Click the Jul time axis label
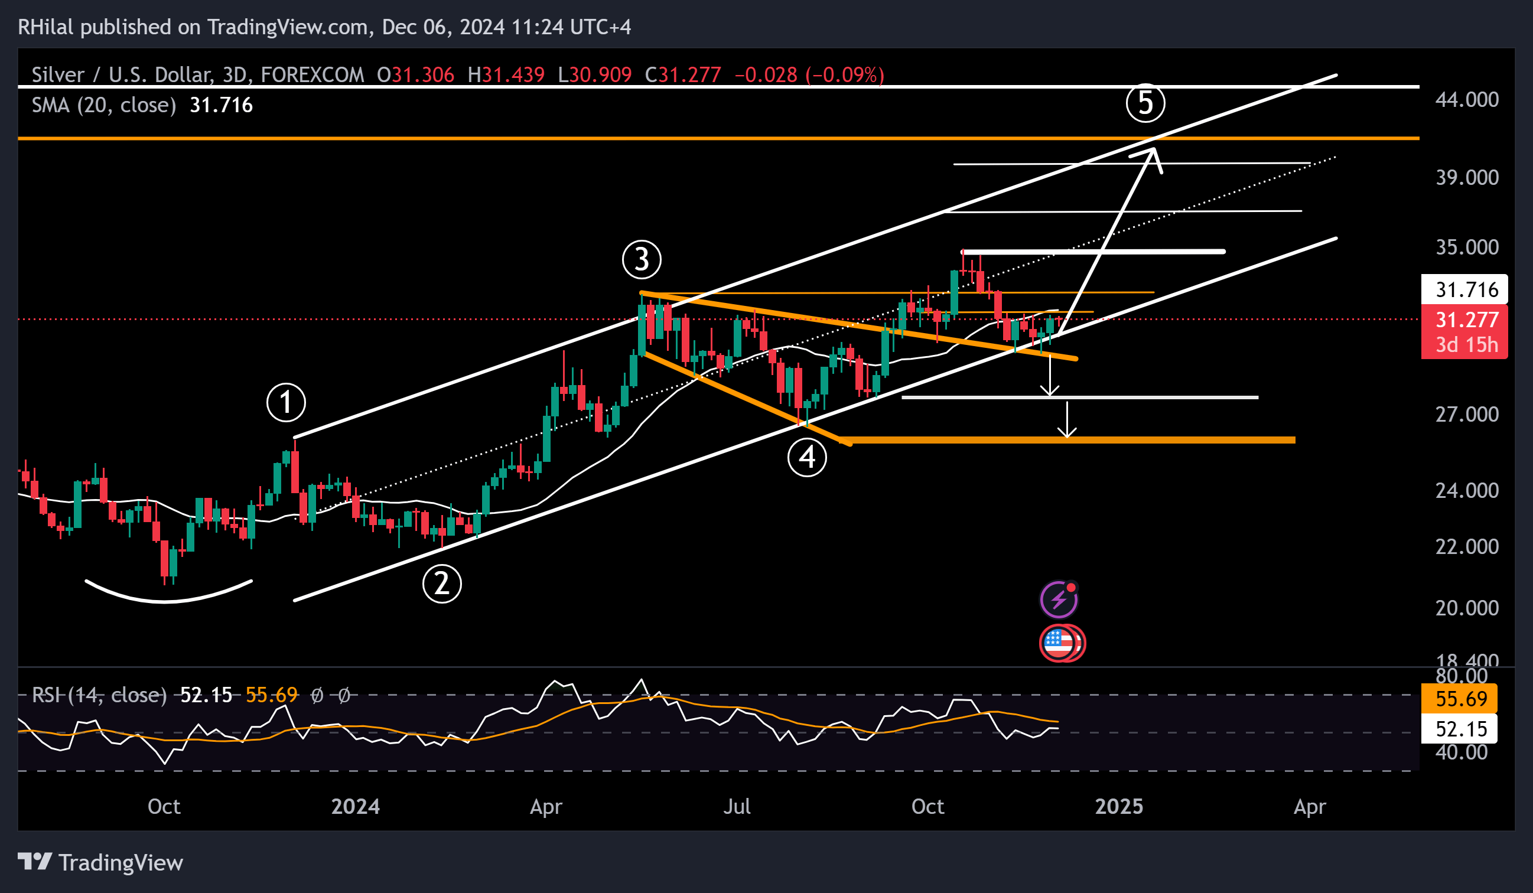Viewport: 1533px width, 893px height. pyautogui.click(x=737, y=807)
